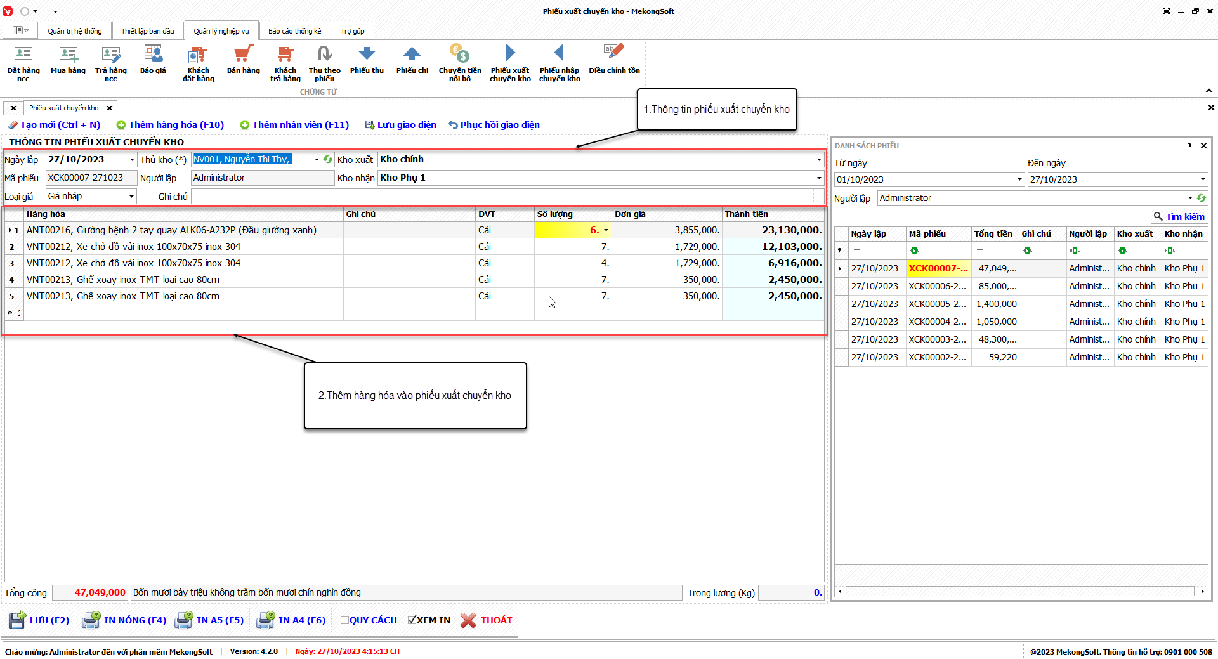Expand the Kho xuất dropdown
The image size is (1218, 659).
coord(818,160)
